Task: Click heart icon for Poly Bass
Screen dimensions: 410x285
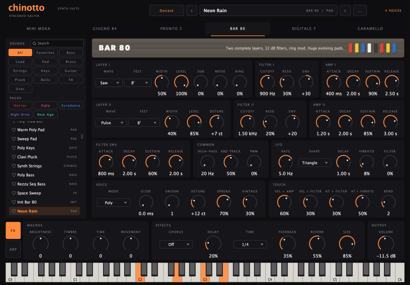Action: point(14,175)
